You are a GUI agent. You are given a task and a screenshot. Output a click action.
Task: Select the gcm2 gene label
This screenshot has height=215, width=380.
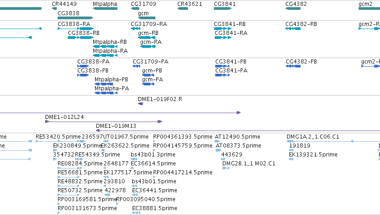tap(365, 4)
